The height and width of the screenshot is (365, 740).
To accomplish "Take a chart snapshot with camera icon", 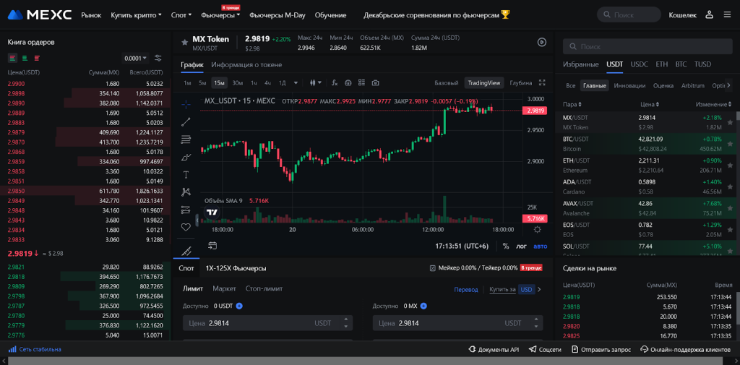I will click(x=375, y=82).
